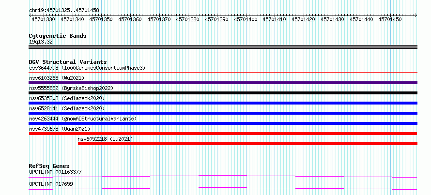Click the purple nsv6103268 variant bar
This screenshot has width=431, height=195.
(x=223, y=83)
